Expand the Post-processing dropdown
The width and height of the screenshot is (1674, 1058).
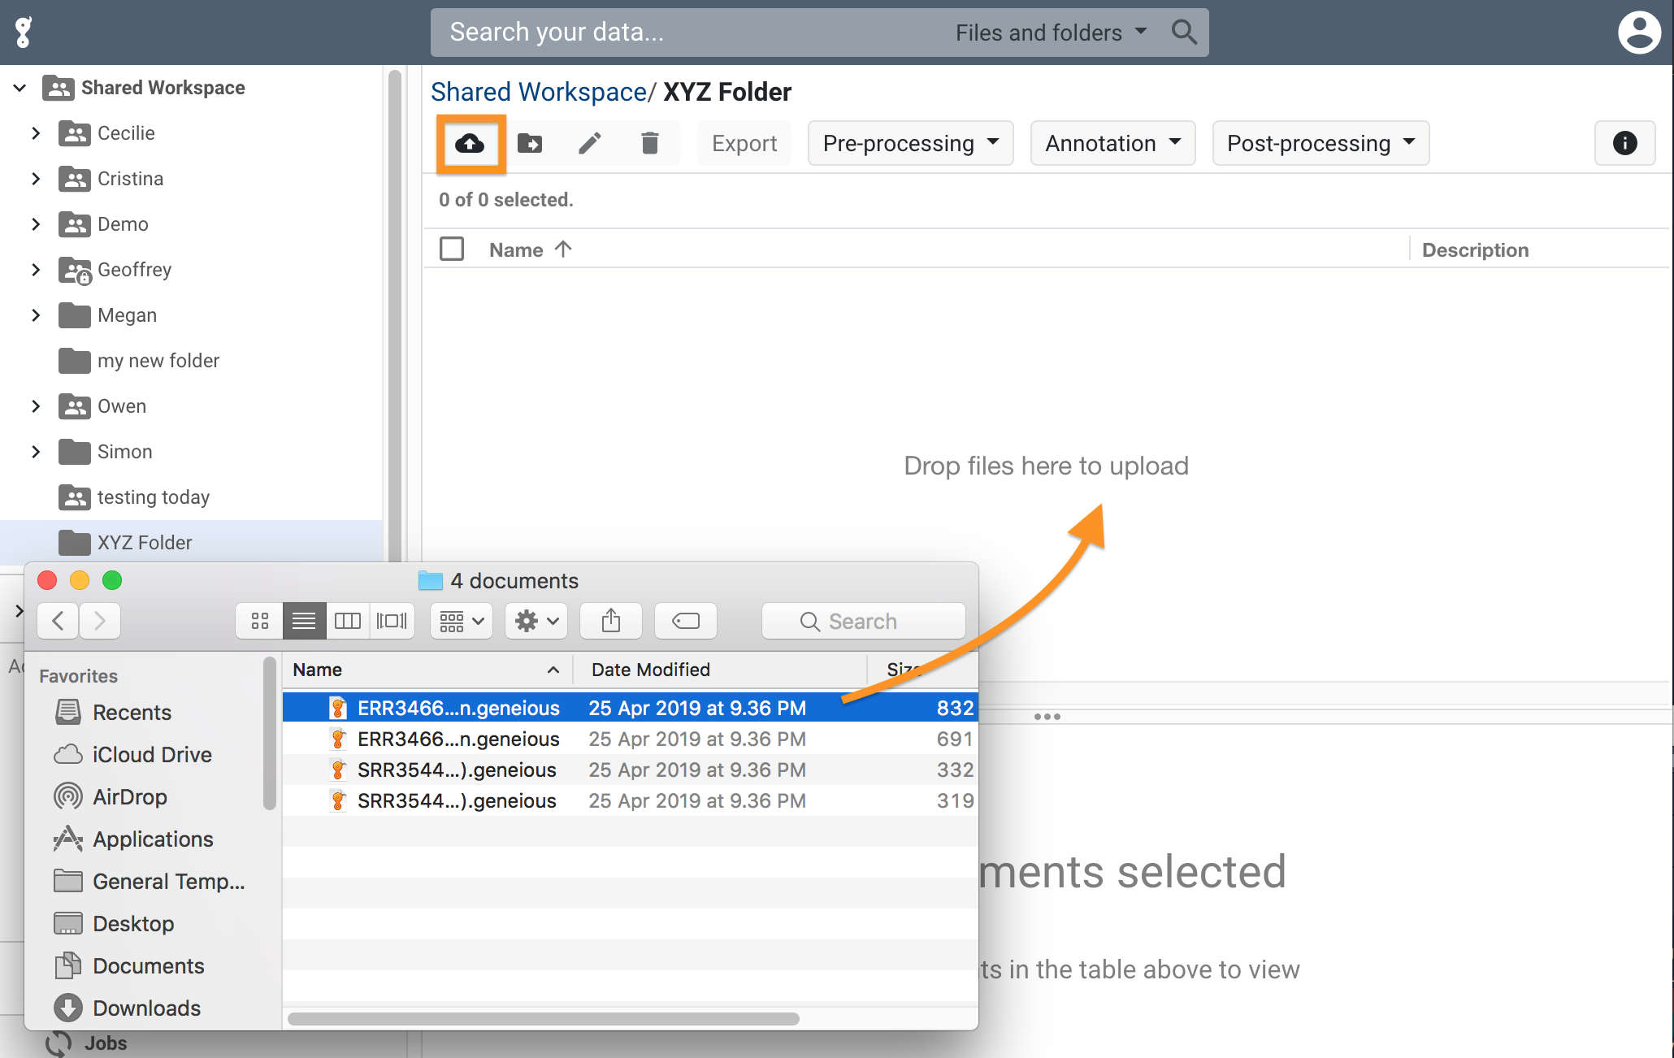coord(1321,143)
